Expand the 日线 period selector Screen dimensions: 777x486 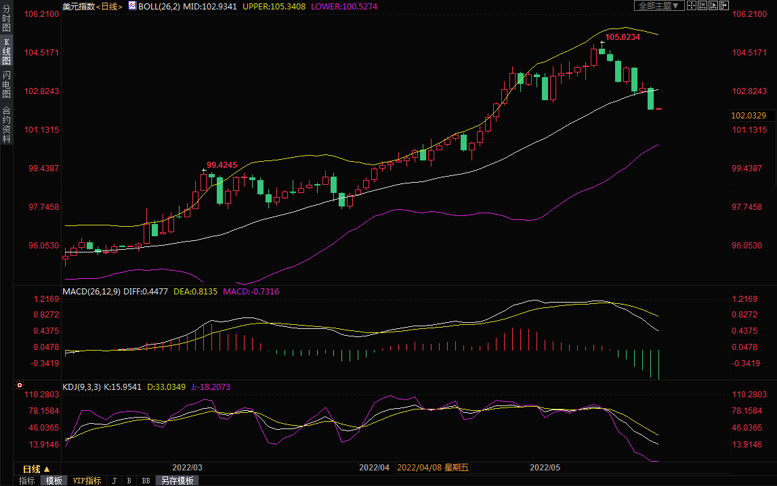[x=36, y=469]
